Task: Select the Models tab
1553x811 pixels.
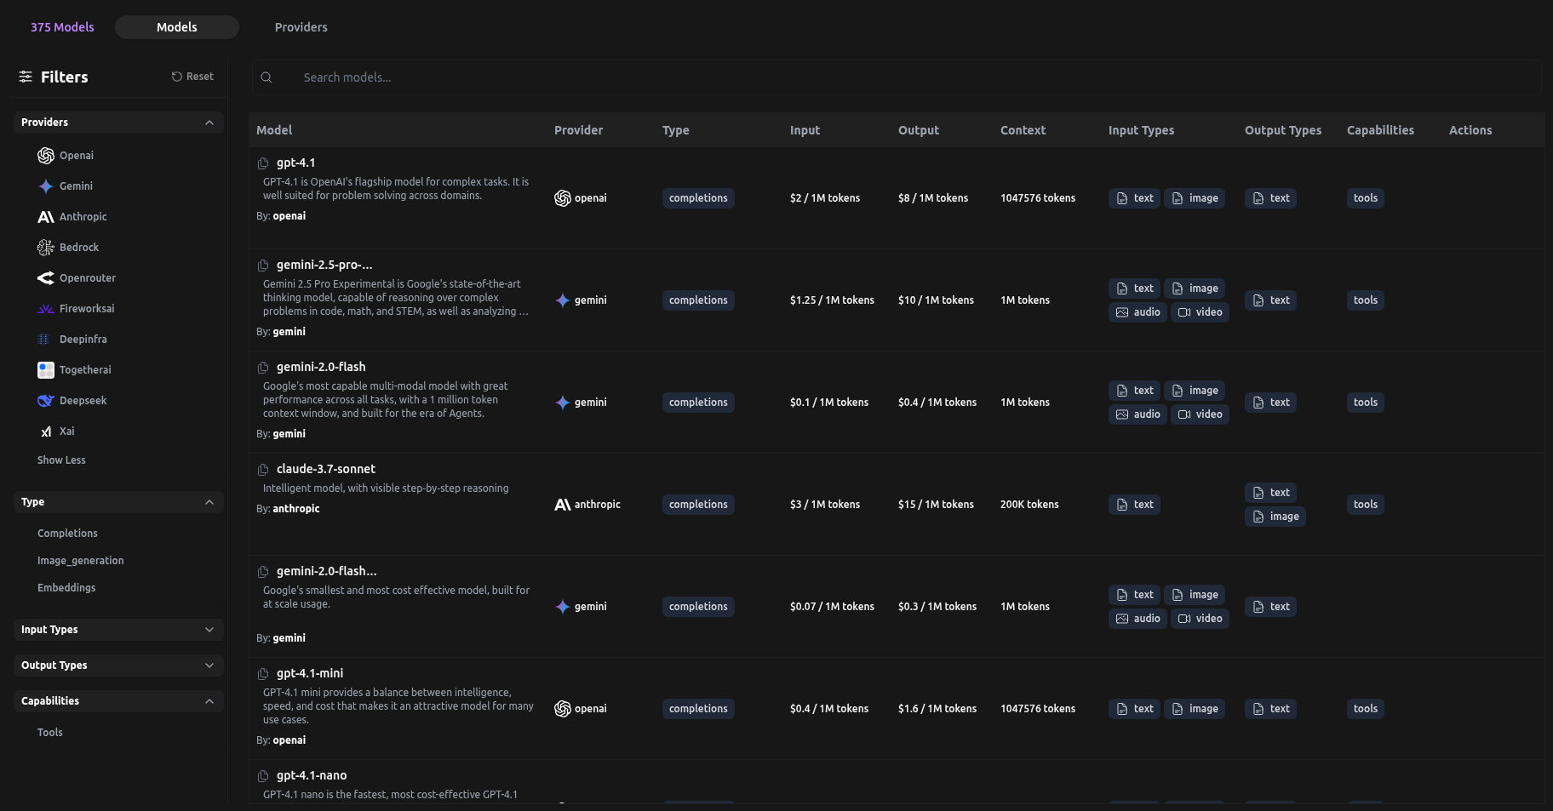Action: pyautogui.click(x=176, y=27)
